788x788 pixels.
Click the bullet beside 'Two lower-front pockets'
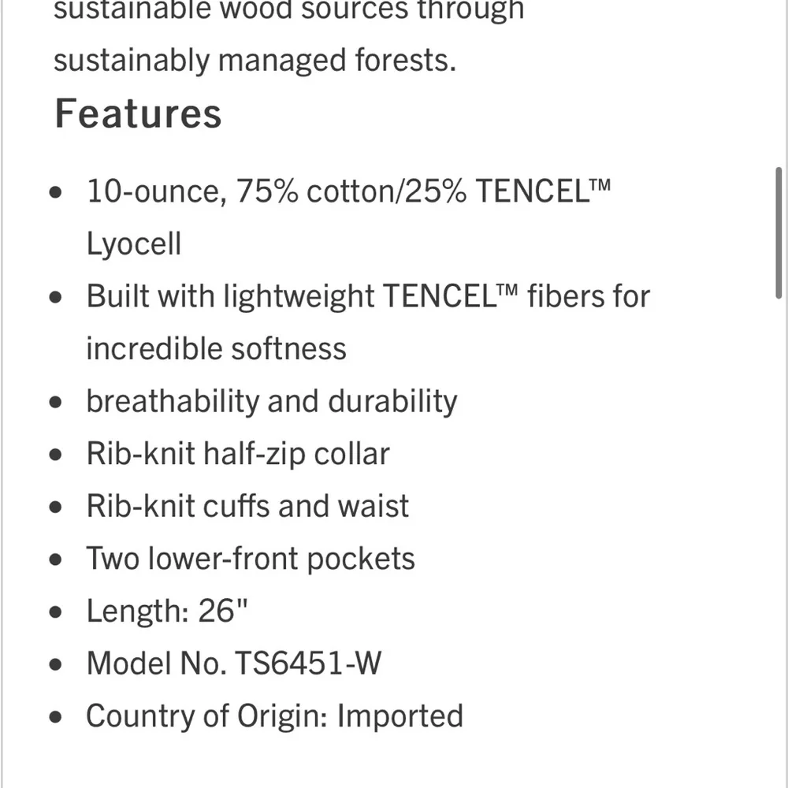pyautogui.click(x=55, y=559)
